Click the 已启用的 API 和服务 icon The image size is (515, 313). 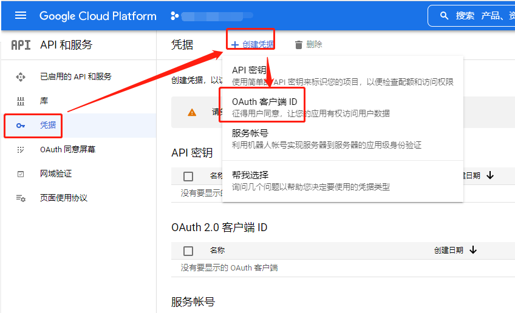pos(21,77)
